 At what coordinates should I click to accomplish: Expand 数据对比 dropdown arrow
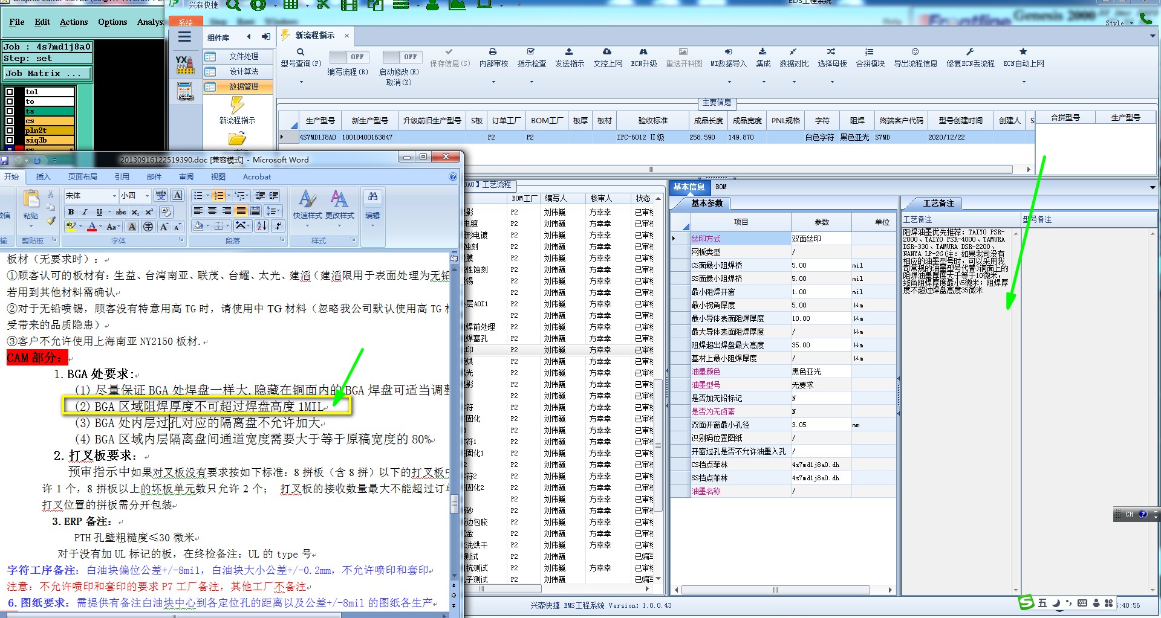(794, 82)
